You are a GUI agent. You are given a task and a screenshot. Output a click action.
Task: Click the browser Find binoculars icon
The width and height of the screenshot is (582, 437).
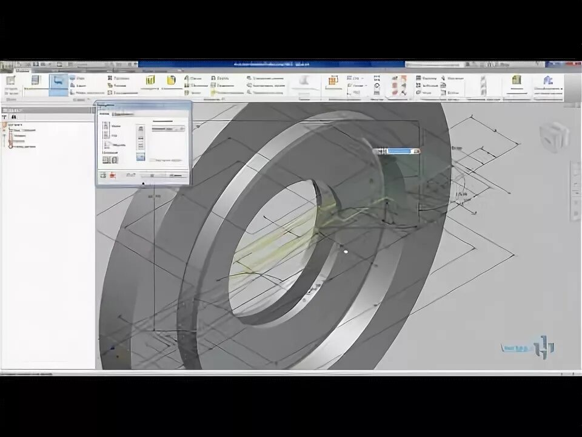[x=15, y=117]
